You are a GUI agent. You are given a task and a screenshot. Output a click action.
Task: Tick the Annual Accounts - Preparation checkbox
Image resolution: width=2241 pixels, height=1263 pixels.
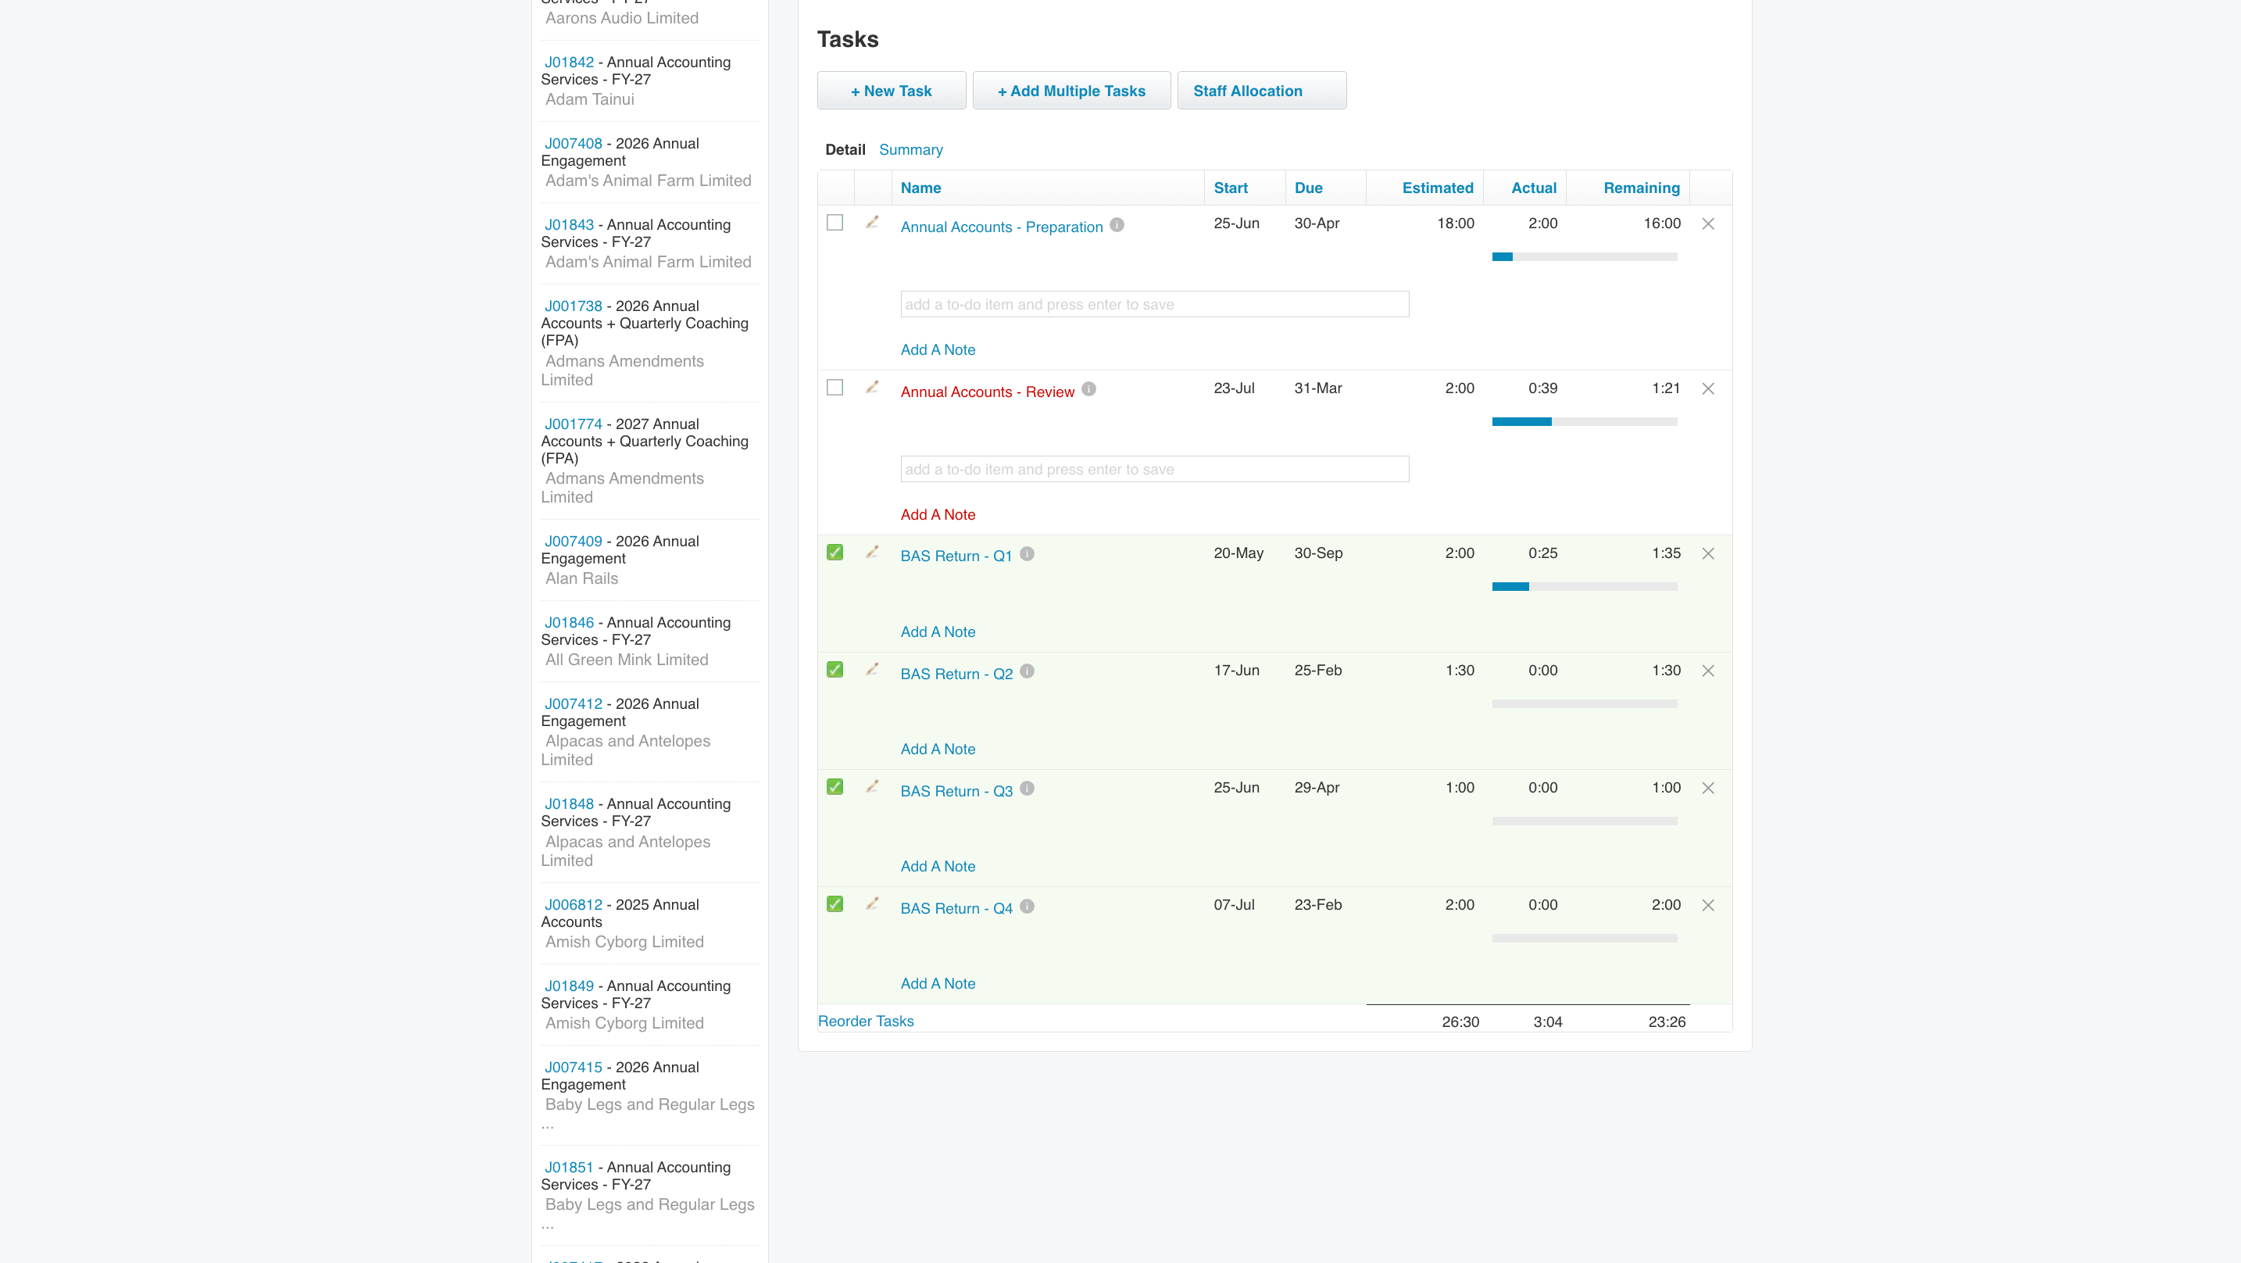pos(835,223)
